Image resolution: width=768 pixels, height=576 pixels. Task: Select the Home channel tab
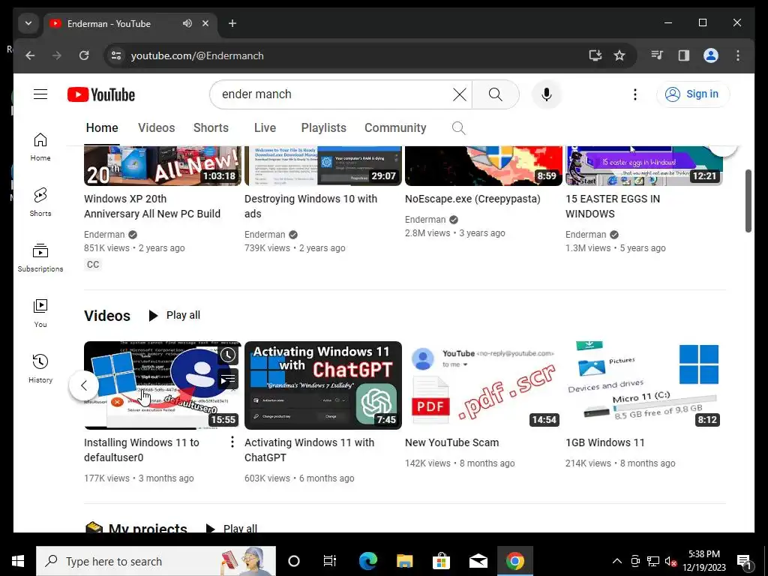[x=102, y=127]
